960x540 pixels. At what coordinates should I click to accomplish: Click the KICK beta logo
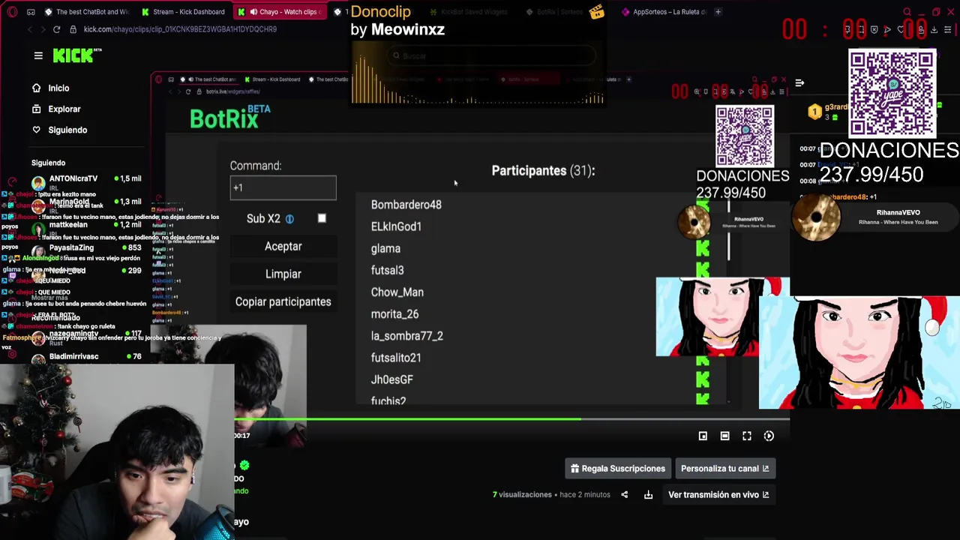coord(77,55)
